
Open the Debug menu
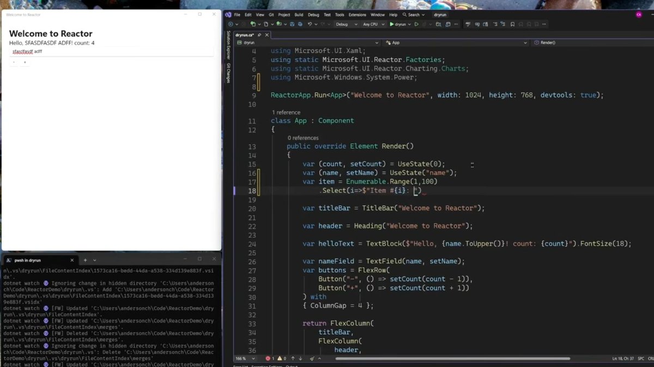point(313,15)
